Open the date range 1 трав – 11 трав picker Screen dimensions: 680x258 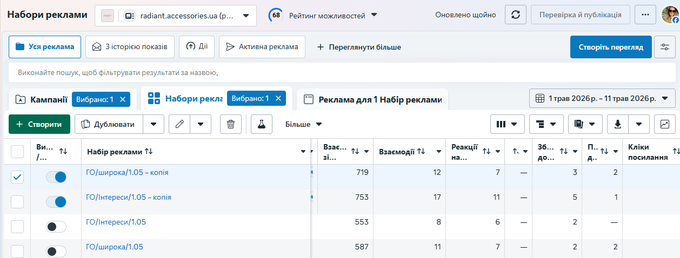(x=602, y=98)
